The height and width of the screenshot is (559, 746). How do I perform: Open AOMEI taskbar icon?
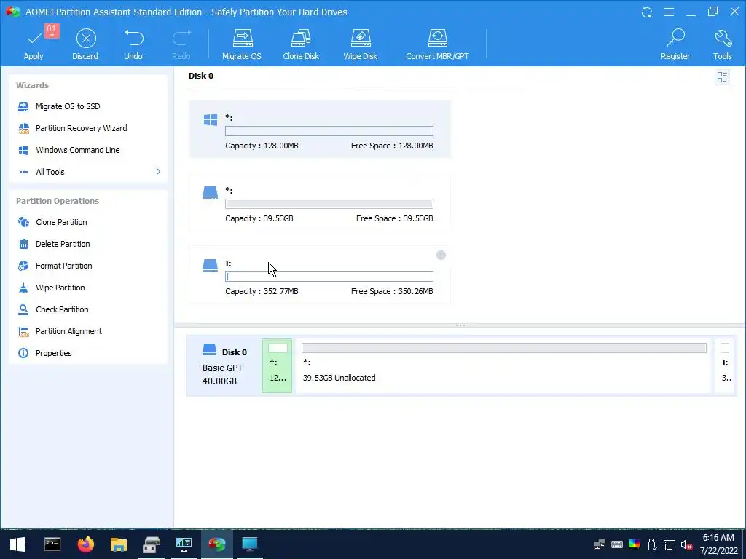click(217, 544)
